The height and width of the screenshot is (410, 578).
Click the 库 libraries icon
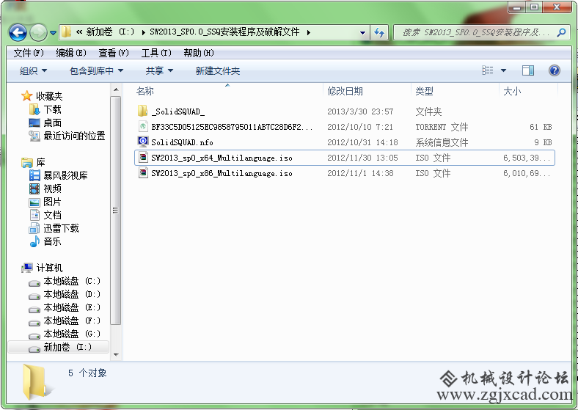(27, 162)
